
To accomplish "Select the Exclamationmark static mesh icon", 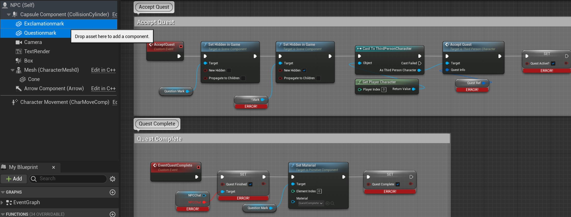I will pyautogui.click(x=19, y=24).
